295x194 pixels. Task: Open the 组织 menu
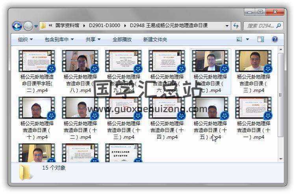pyautogui.click(x=25, y=39)
